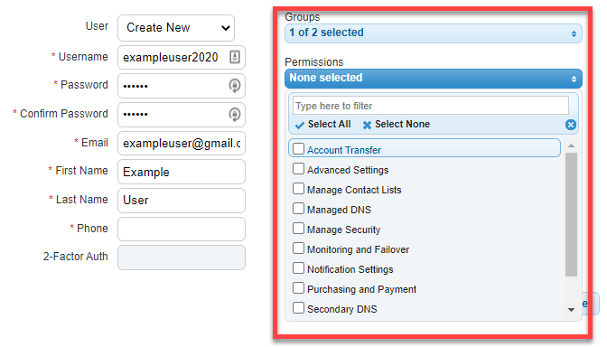The image size is (607, 347).
Task: Tick the Purchasing and Payment checkbox
Action: pyautogui.click(x=298, y=287)
